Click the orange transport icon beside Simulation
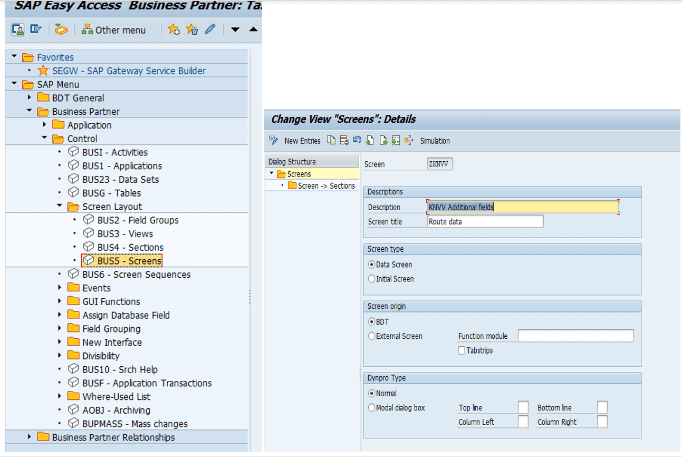The width and height of the screenshot is (682, 460). (409, 140)
